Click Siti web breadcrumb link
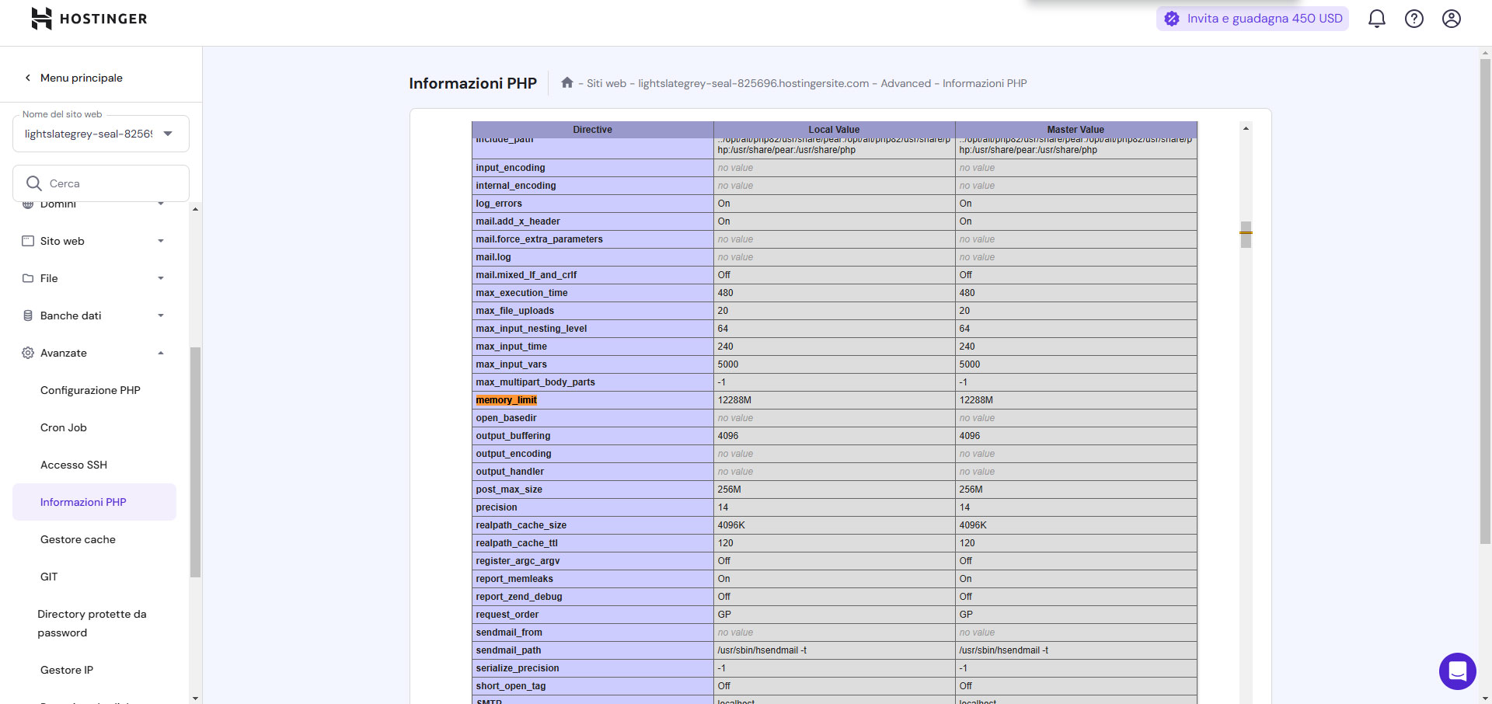 tap(606, 83)
